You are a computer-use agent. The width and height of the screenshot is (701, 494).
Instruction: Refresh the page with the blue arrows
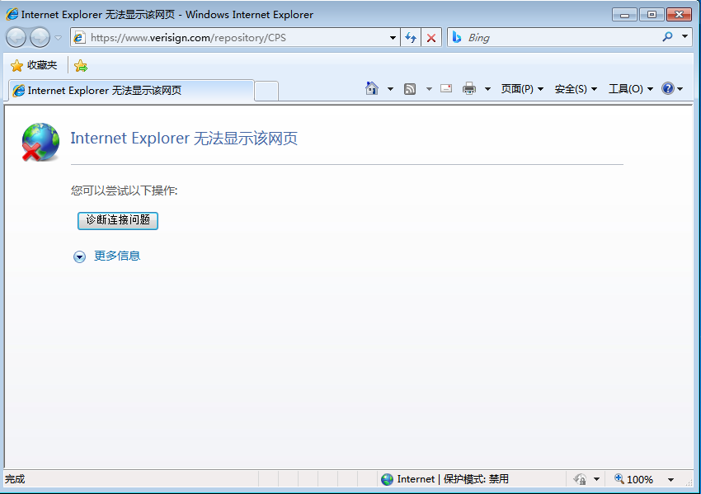click(x=411, y=38)
